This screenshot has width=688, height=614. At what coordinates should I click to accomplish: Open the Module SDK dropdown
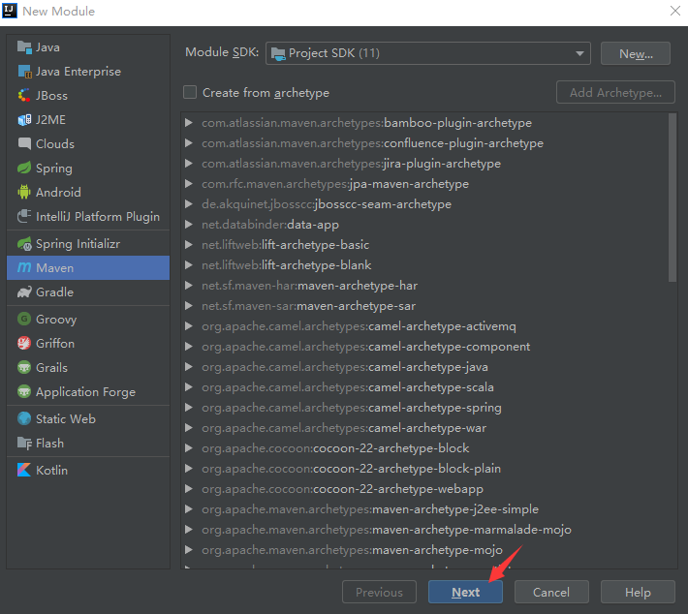(x=427, y=53)
